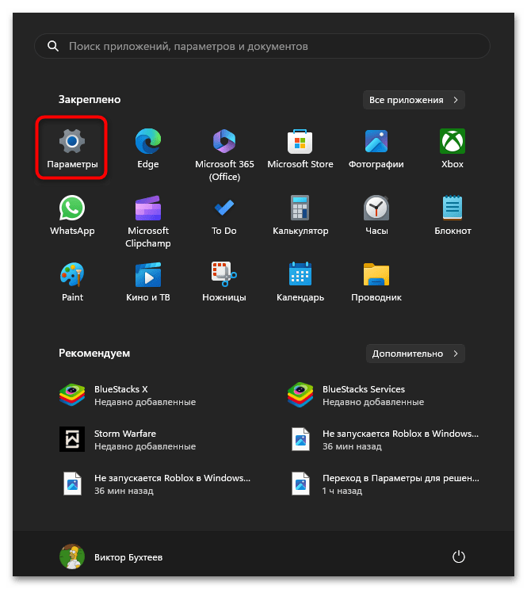The image size is (527, 589).
Task: Open left-column 'Не запускается Roblox' file
Action: click(x=156, y=484)
